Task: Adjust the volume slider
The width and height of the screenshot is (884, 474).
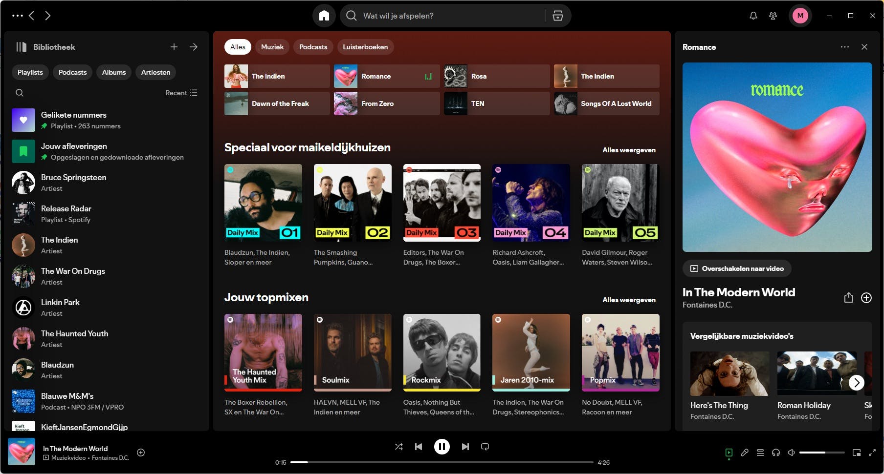Action: pos(822,453)
